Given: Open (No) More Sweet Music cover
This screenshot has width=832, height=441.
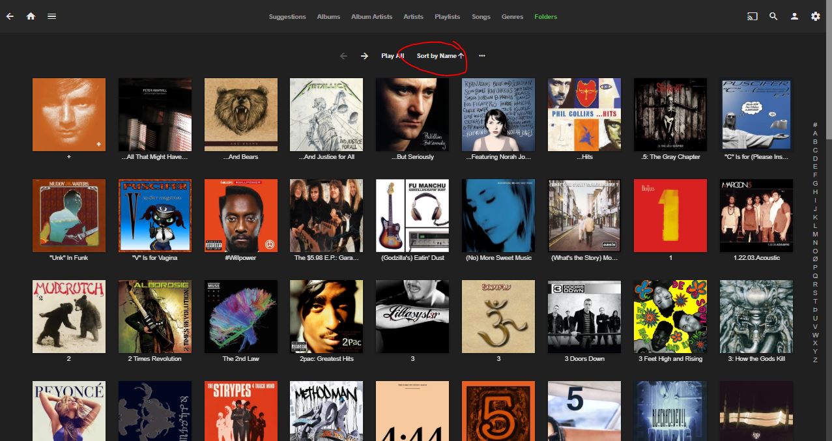Looking at the screenshot, I should [498, 216].
